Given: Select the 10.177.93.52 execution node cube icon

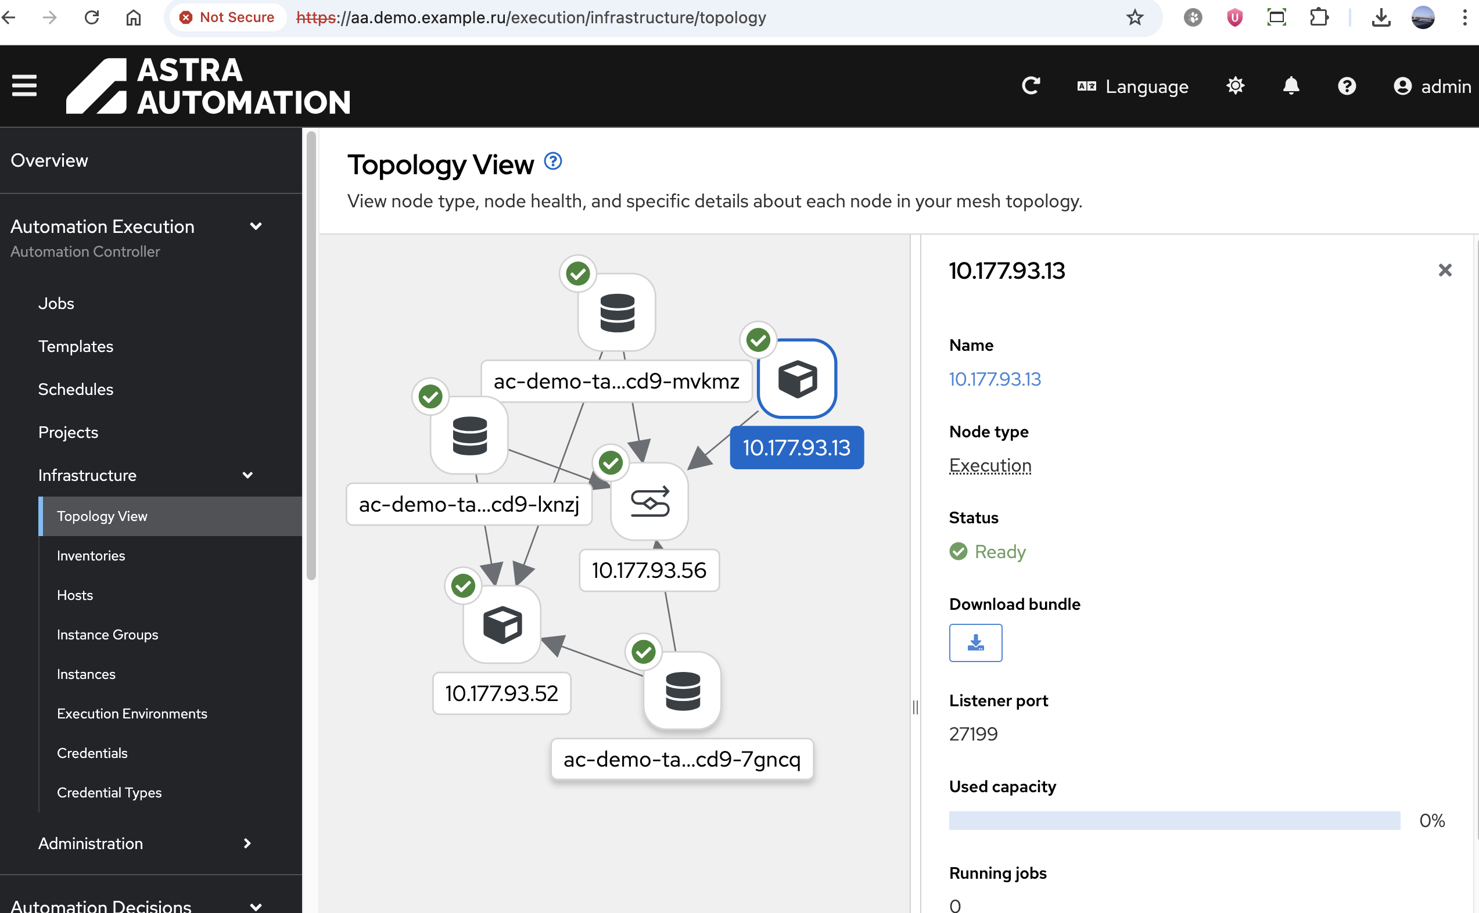Looking at the screenshot, I should pyautogui.click(x=502, y=624).
